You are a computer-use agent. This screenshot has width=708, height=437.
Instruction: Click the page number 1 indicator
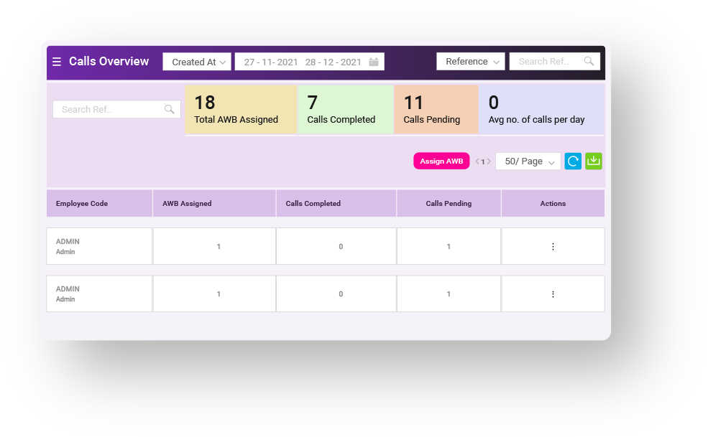tap(483, 161)
